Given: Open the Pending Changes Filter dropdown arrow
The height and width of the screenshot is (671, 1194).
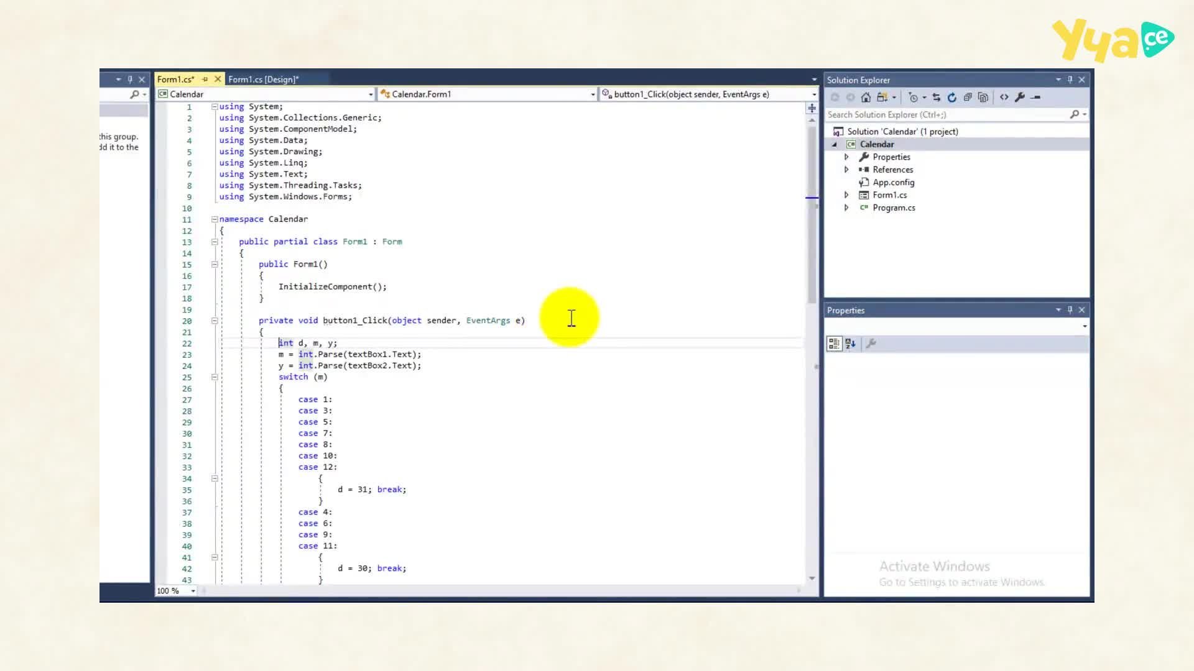Looking at the screenshot, I should (924, 97).
